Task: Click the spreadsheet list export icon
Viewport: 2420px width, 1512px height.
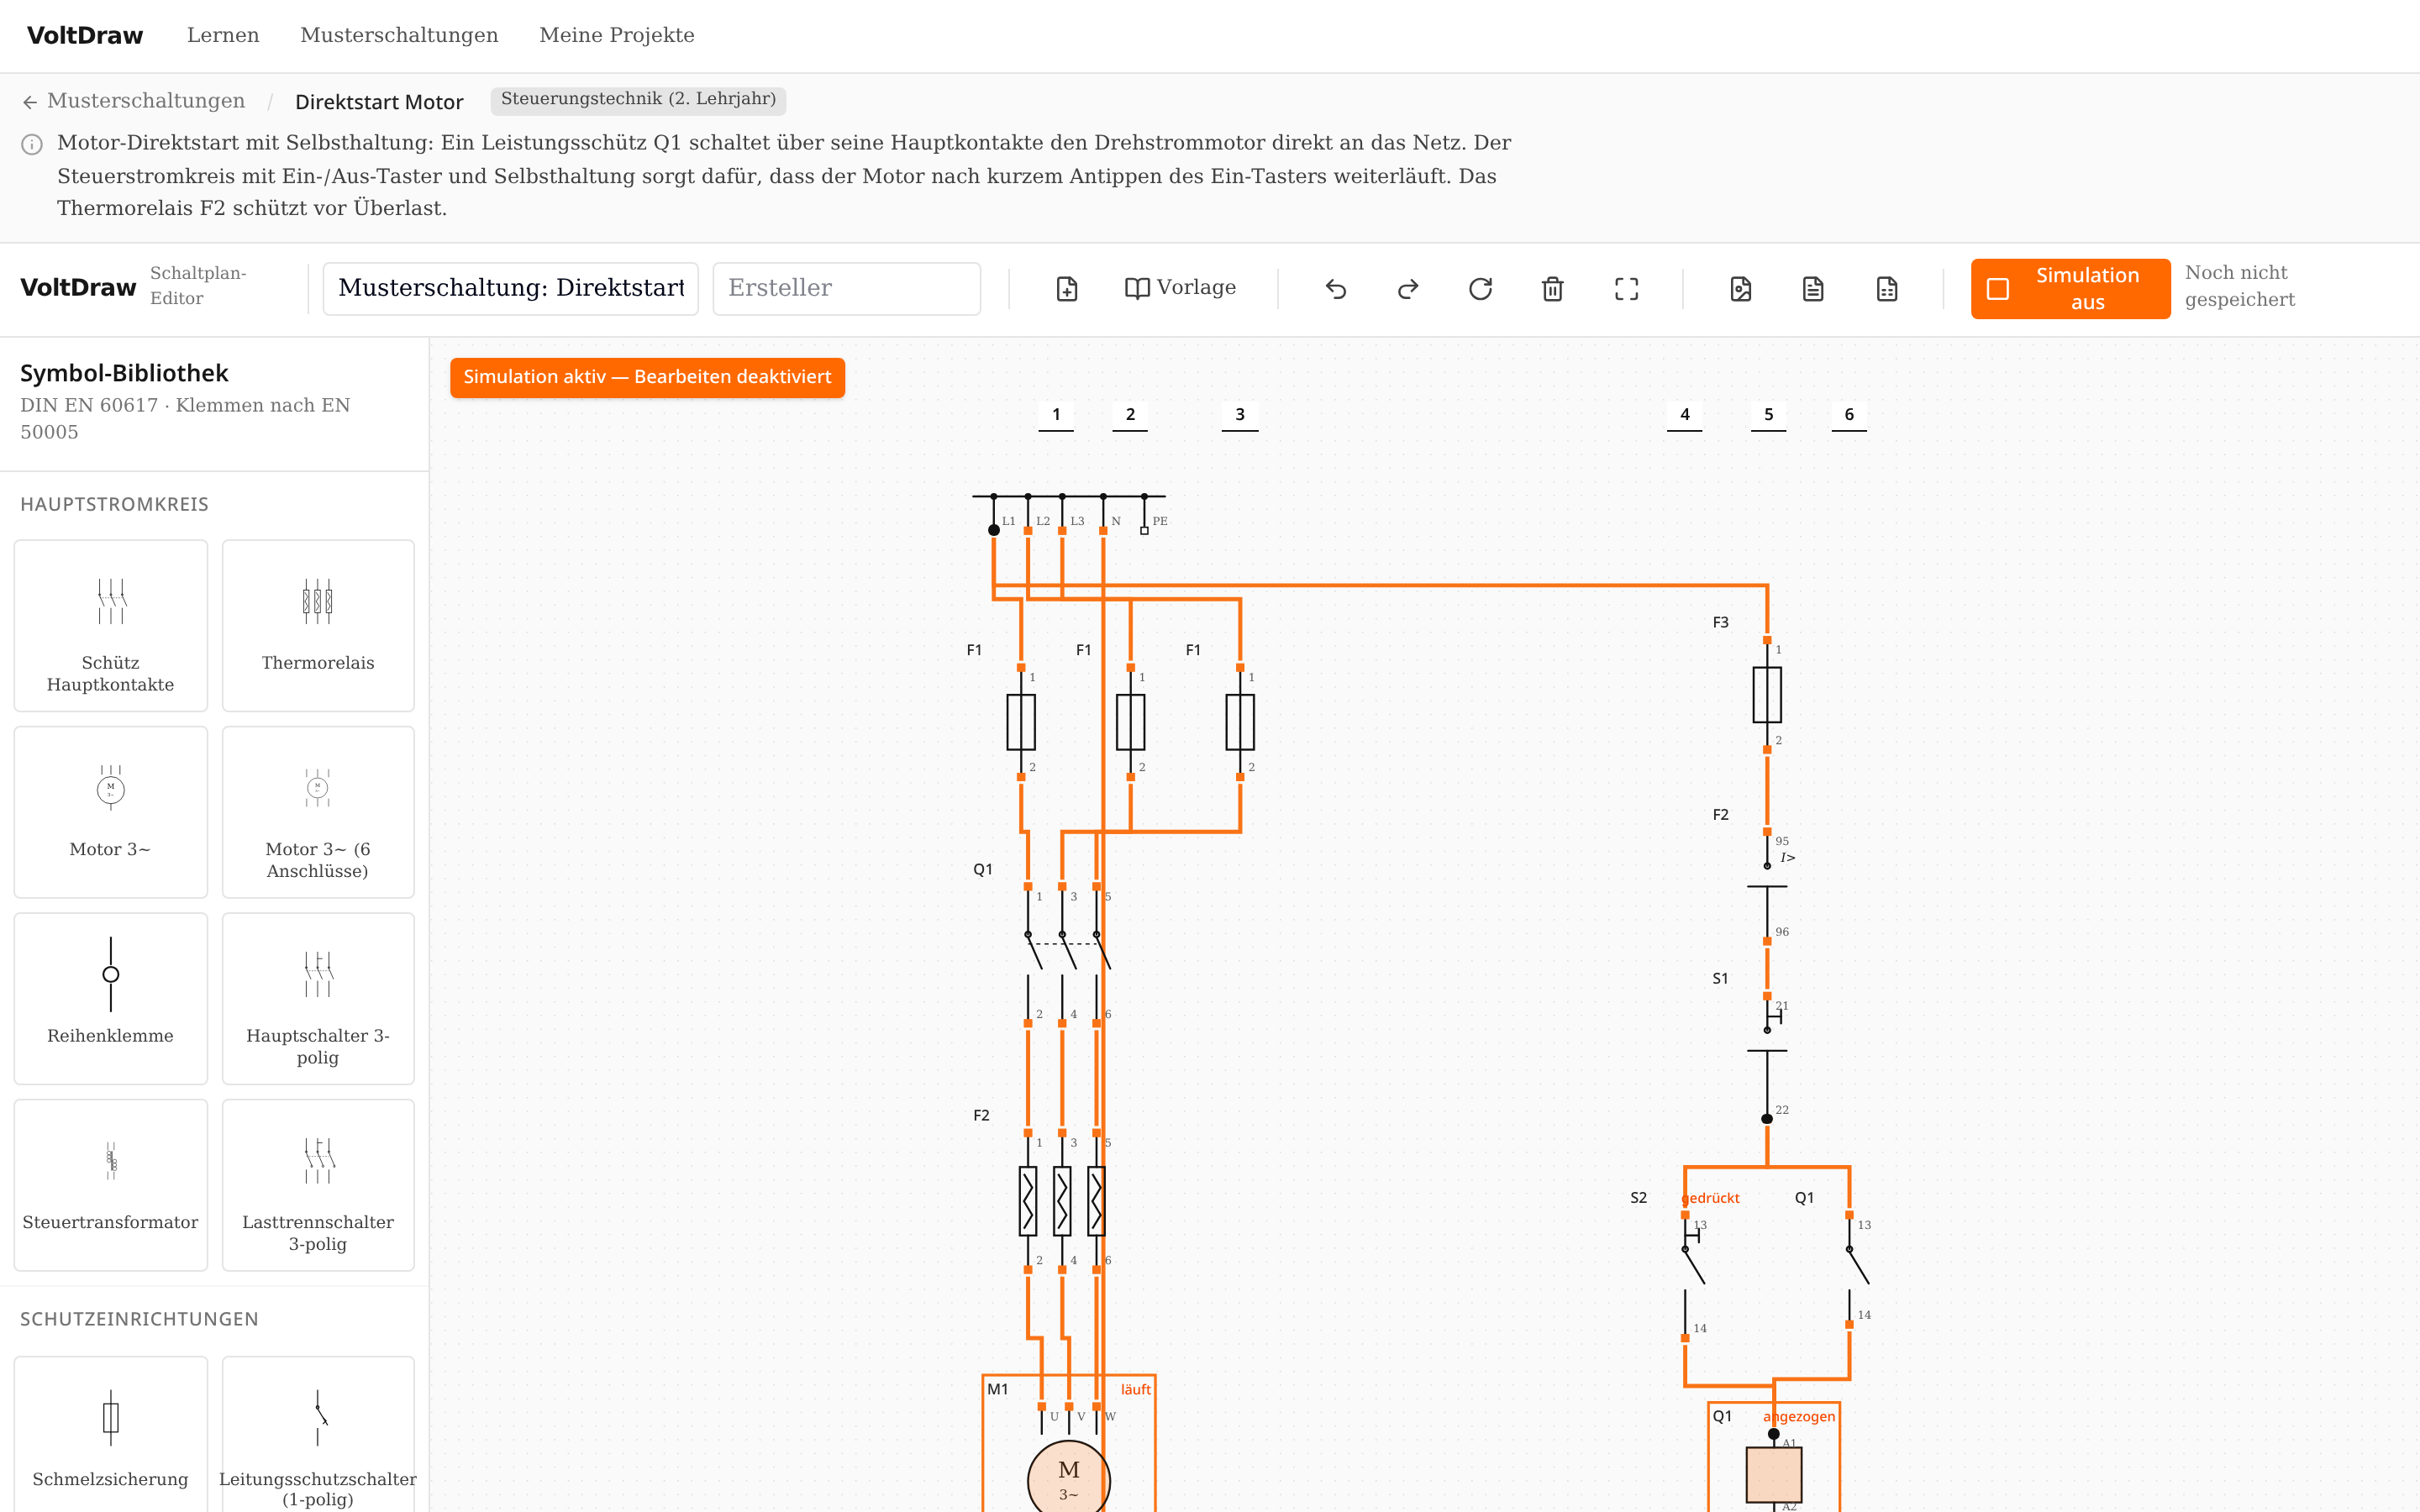Action: click(x=1887, y=289)
